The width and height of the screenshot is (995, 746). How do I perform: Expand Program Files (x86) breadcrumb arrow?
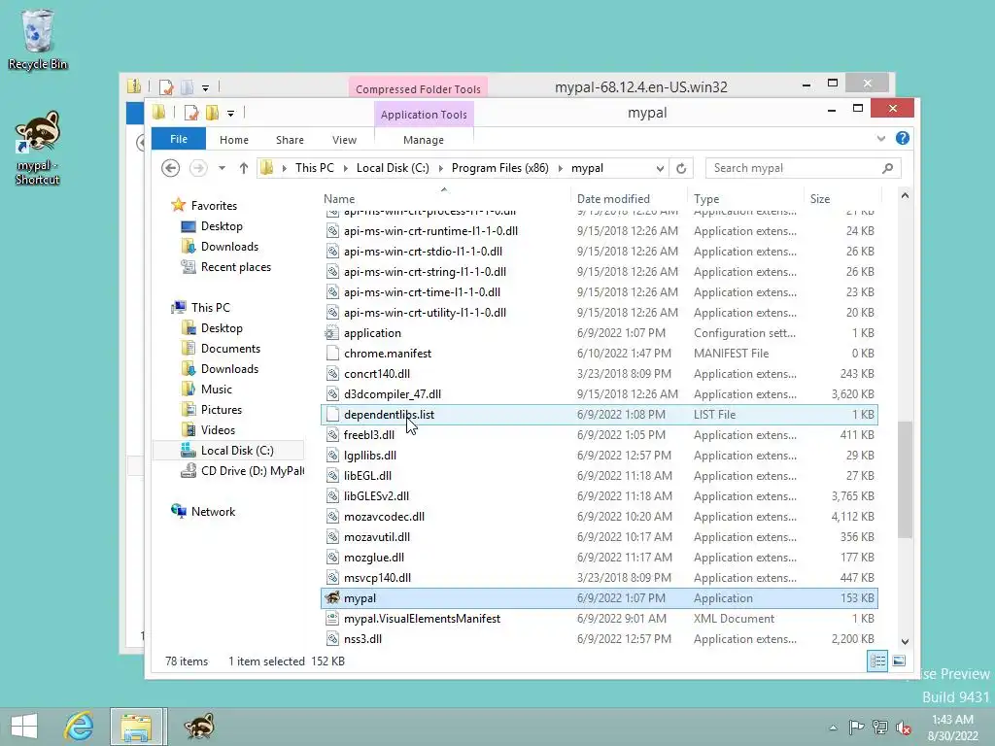click(x=561, y=168)
